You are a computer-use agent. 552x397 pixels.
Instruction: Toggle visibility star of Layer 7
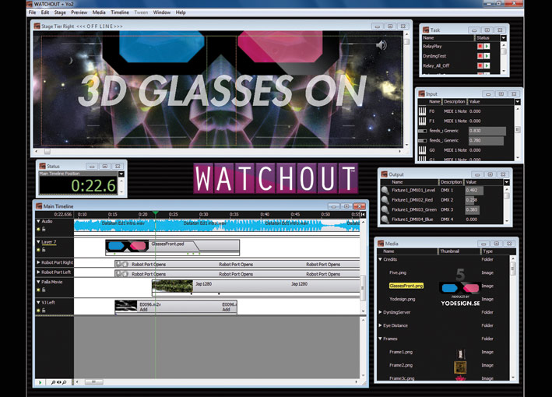point(38,250)
